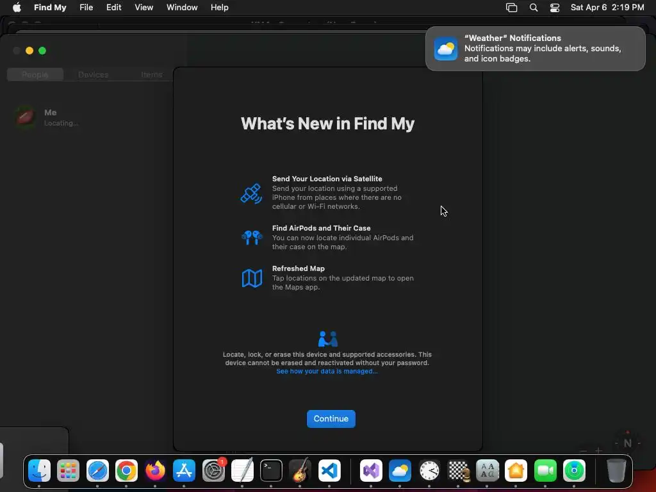Launch Safari from the Dock
The image size is (656, 492).
[x=97, y=471]
